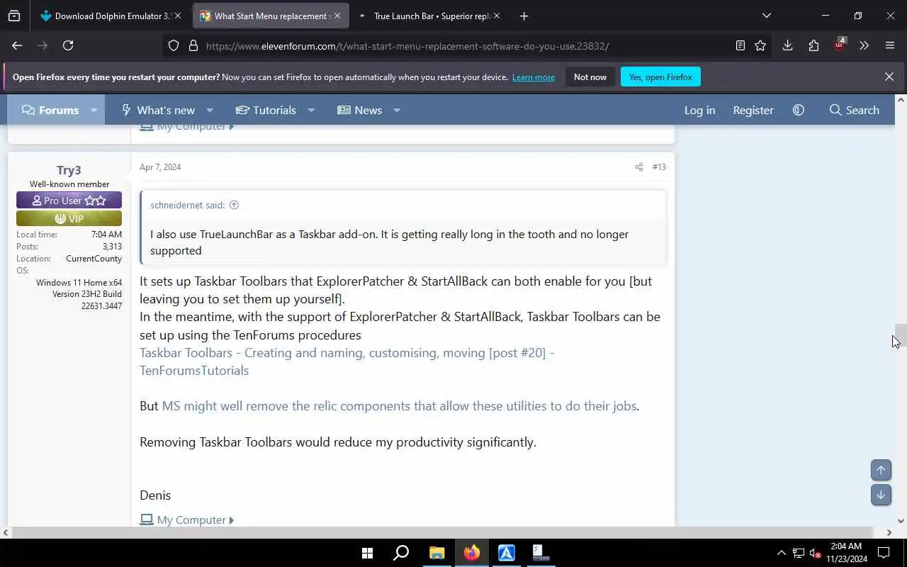
Task: Click the padlock site info icon
Action: tap(193, 45)
